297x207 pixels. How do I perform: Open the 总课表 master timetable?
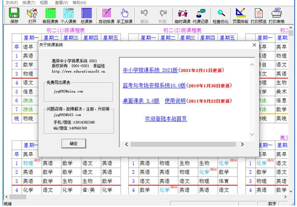[x=86, y=16]
